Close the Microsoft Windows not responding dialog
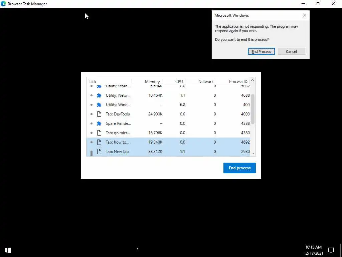 click(305, 15)
